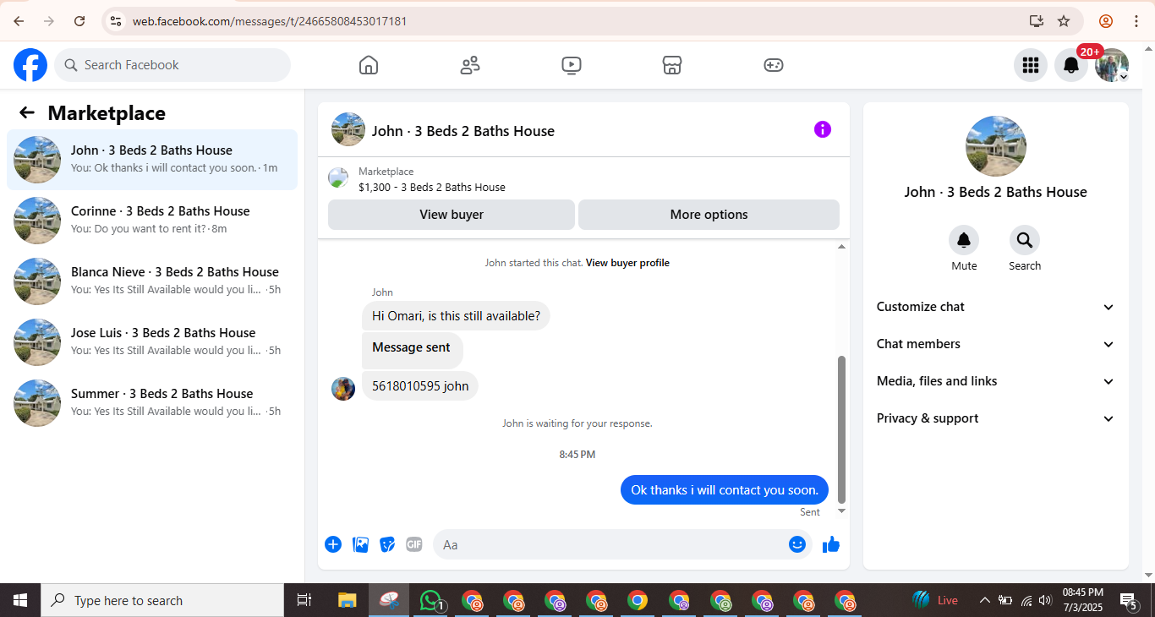
Task: View site information icon in address bar
Action: click(117, 21)
